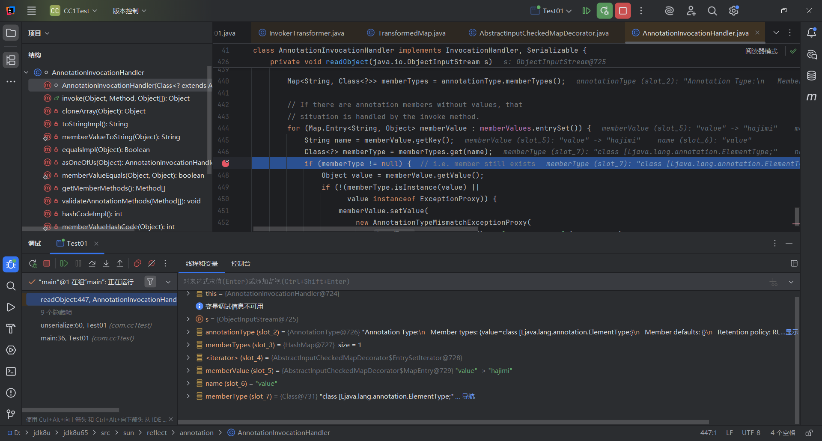The height and width of the screenshot is (441, 822).
Task: Expand the 'this' variable
Action: coord(188,293)
